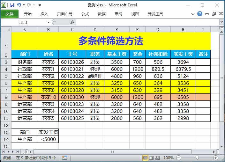This screenshot has width=225, height=162.
Task: Expand the formula bar
Action: 221,22
